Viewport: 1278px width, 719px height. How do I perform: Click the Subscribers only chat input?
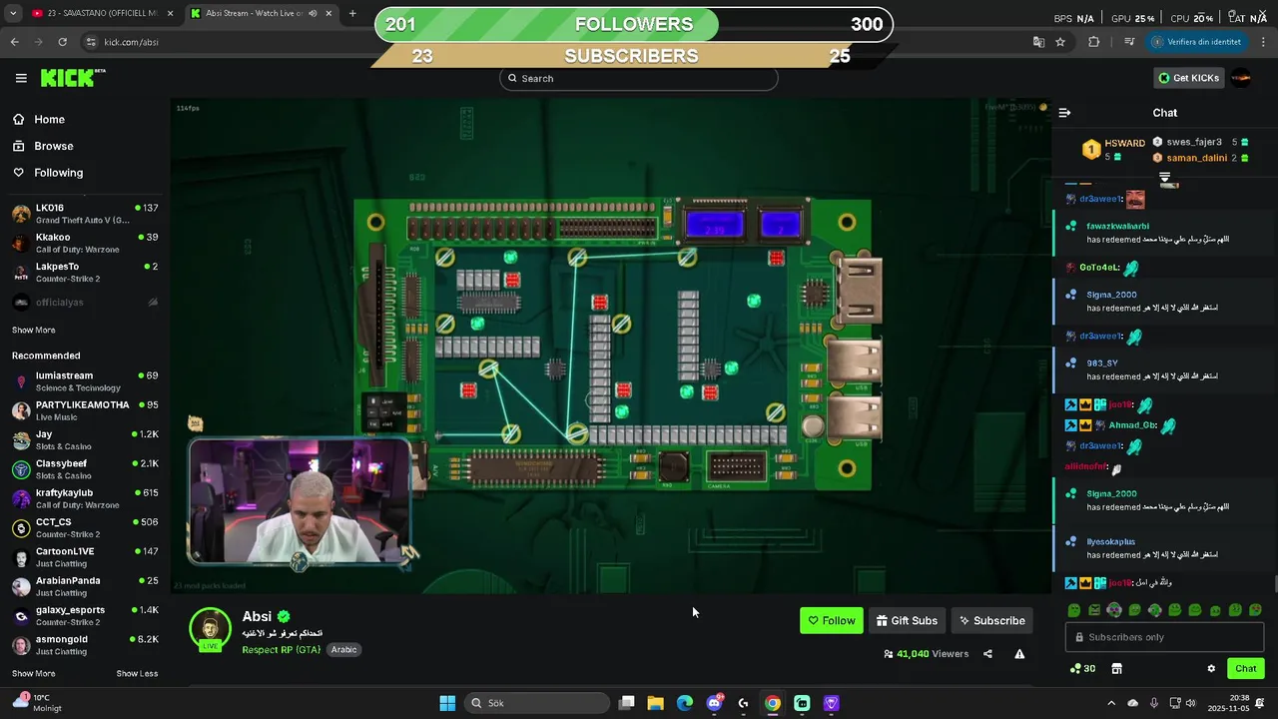[x=1164, y=637]
